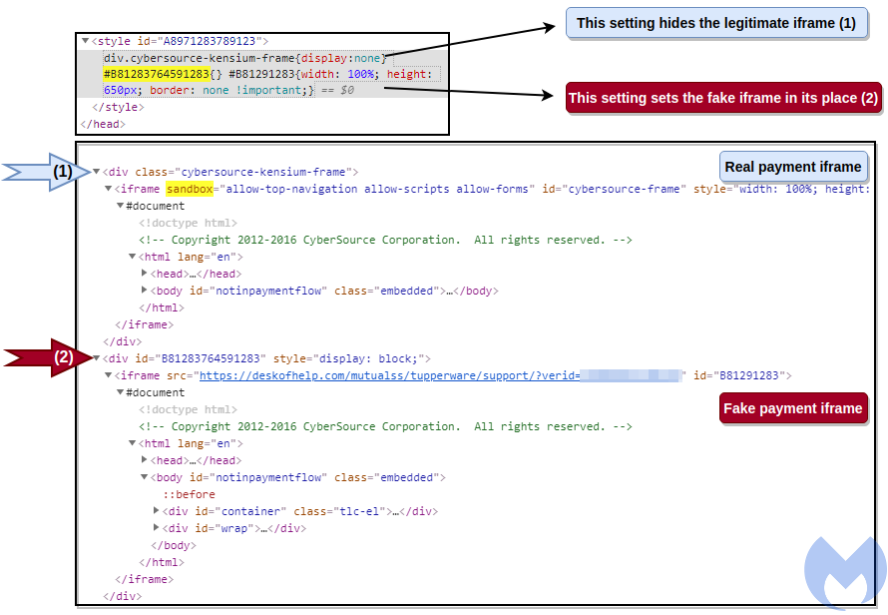The height and width of the screenshot is (615, 888).
Task: Collapse the sandboxed cybersource-frame iframe node
Action: [109, 189]
